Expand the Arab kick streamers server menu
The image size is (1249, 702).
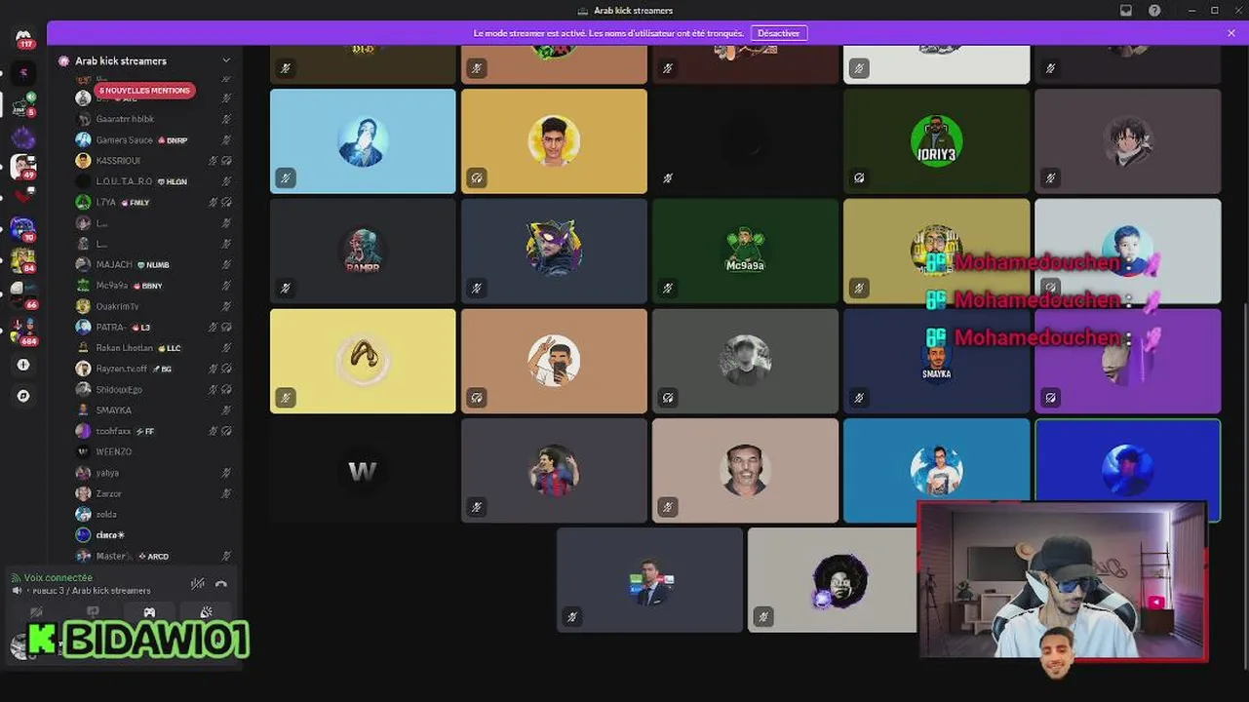(226, 60)
